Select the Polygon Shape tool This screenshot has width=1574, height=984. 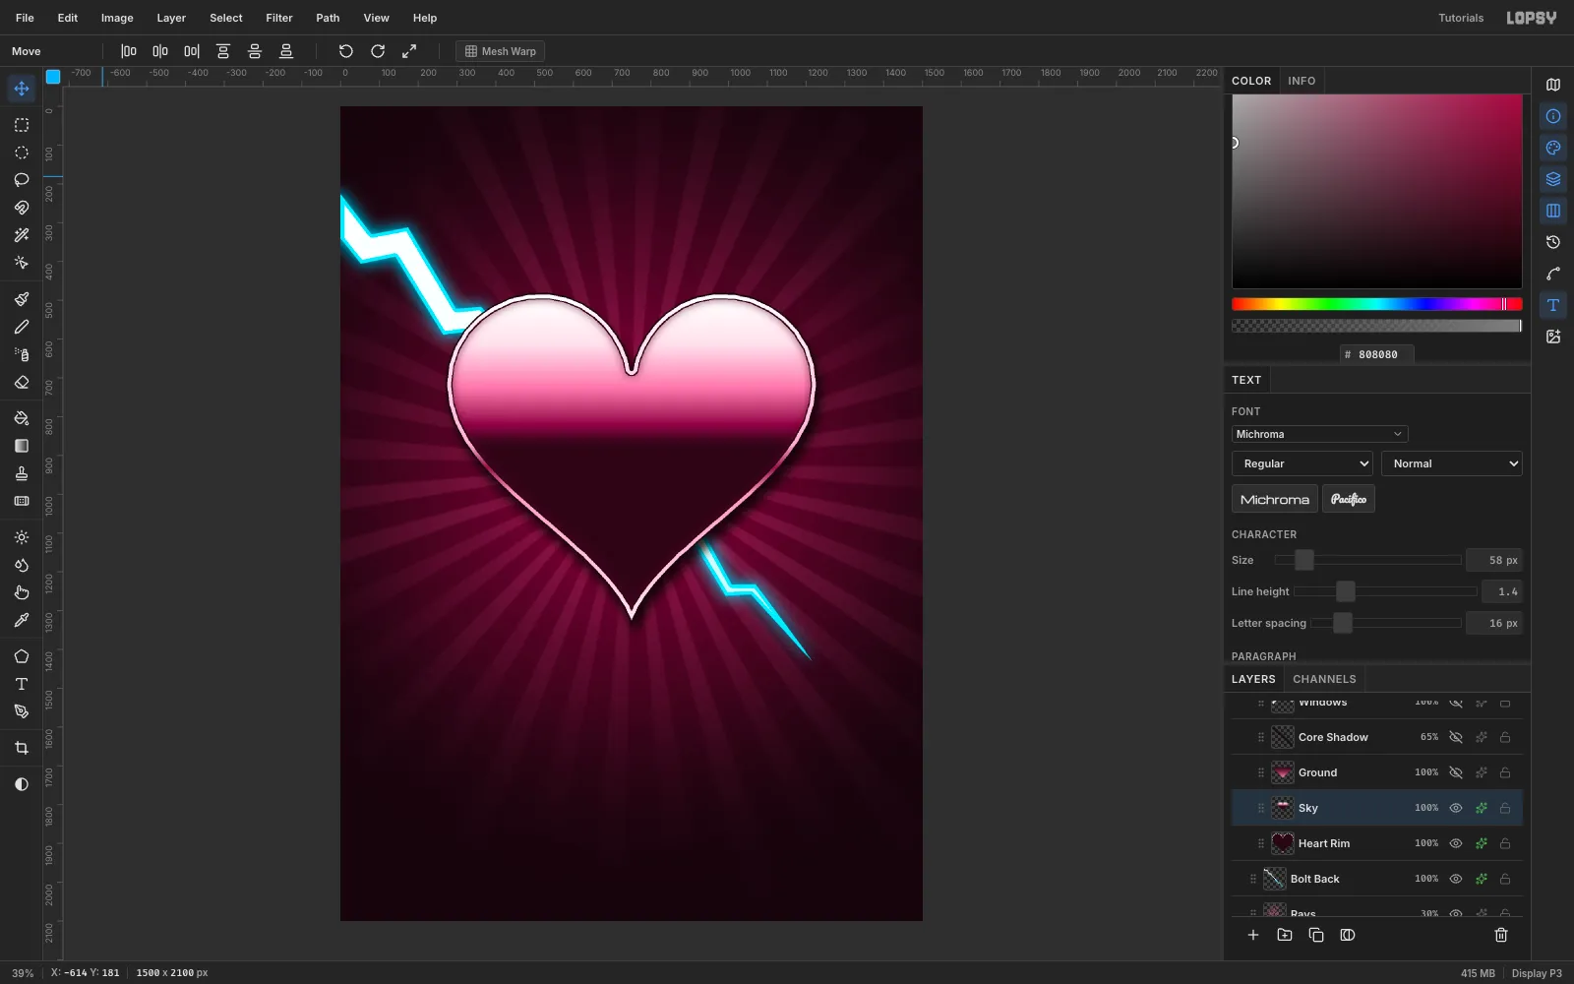[22, 656]
